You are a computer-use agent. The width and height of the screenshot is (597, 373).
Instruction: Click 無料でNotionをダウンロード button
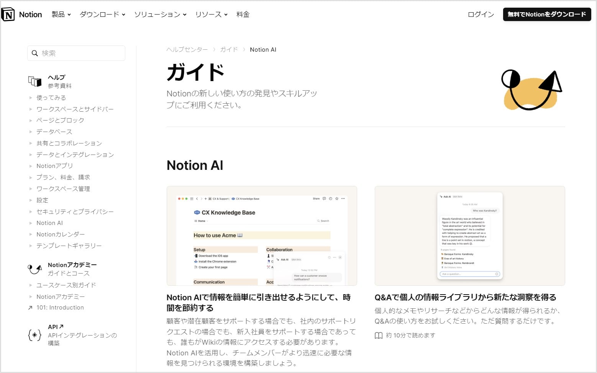tap(547, 15)
